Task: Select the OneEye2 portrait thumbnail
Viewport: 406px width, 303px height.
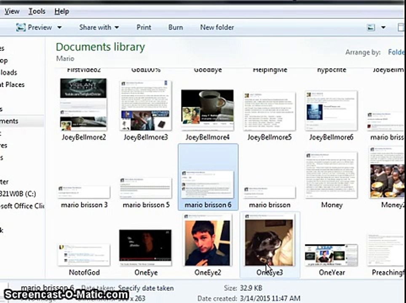Action: (207, 239)
